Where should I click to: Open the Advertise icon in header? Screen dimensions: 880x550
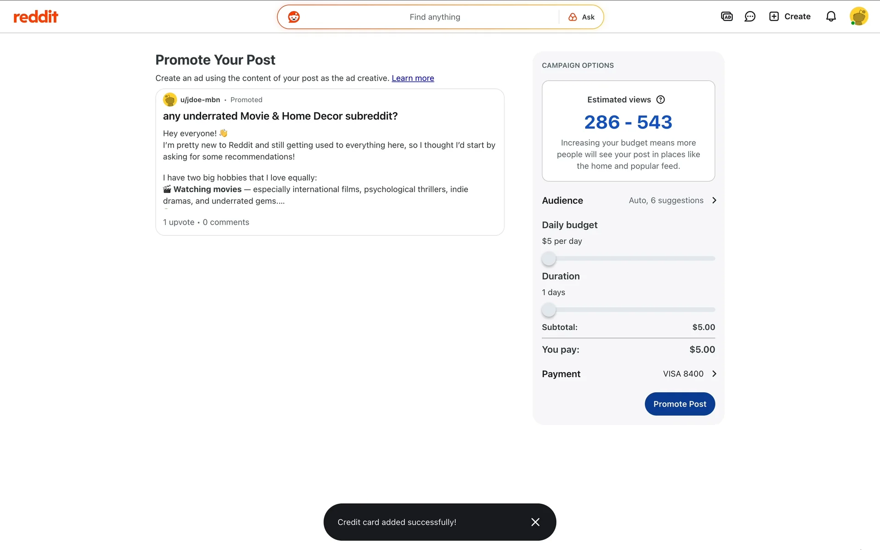(x=726, y=16)
